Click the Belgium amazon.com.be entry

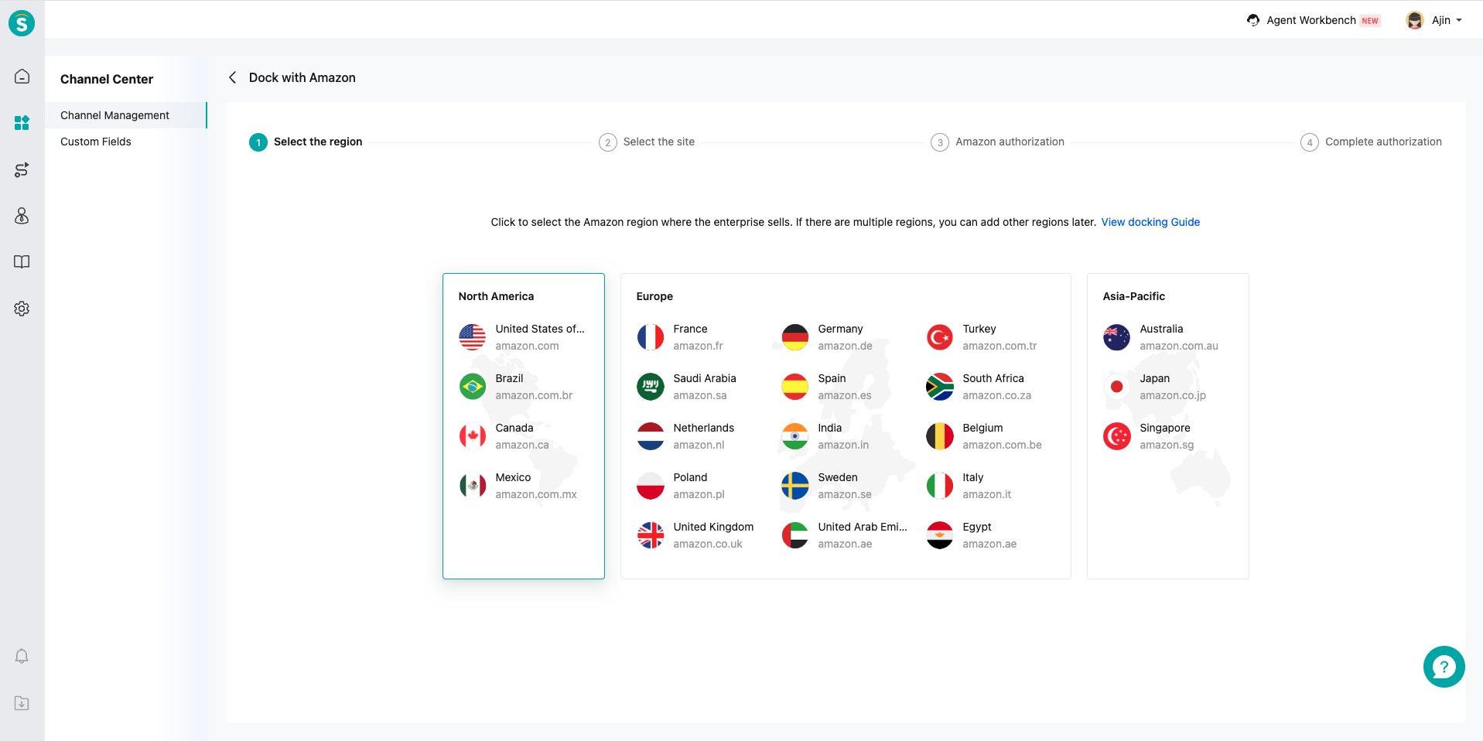[984, 436]
